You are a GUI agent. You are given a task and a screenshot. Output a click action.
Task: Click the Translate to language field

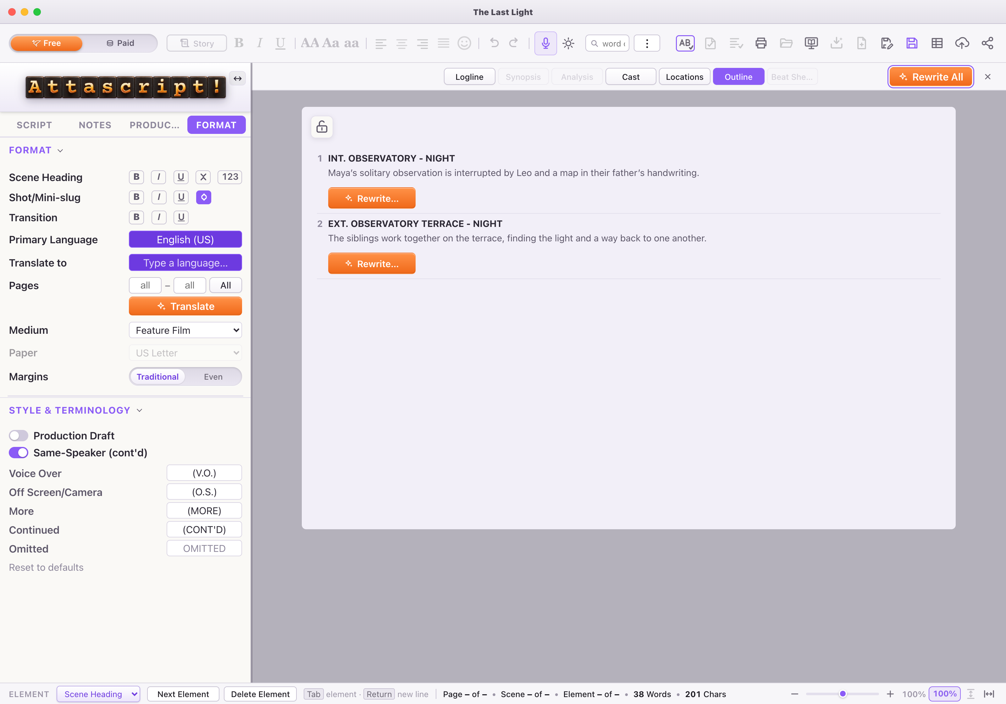(x=185, y=262)
